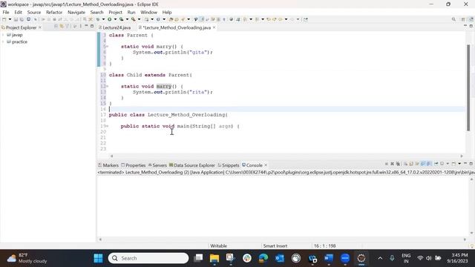
Task: Collapse the main method fold marker
Action: point(107,126)
